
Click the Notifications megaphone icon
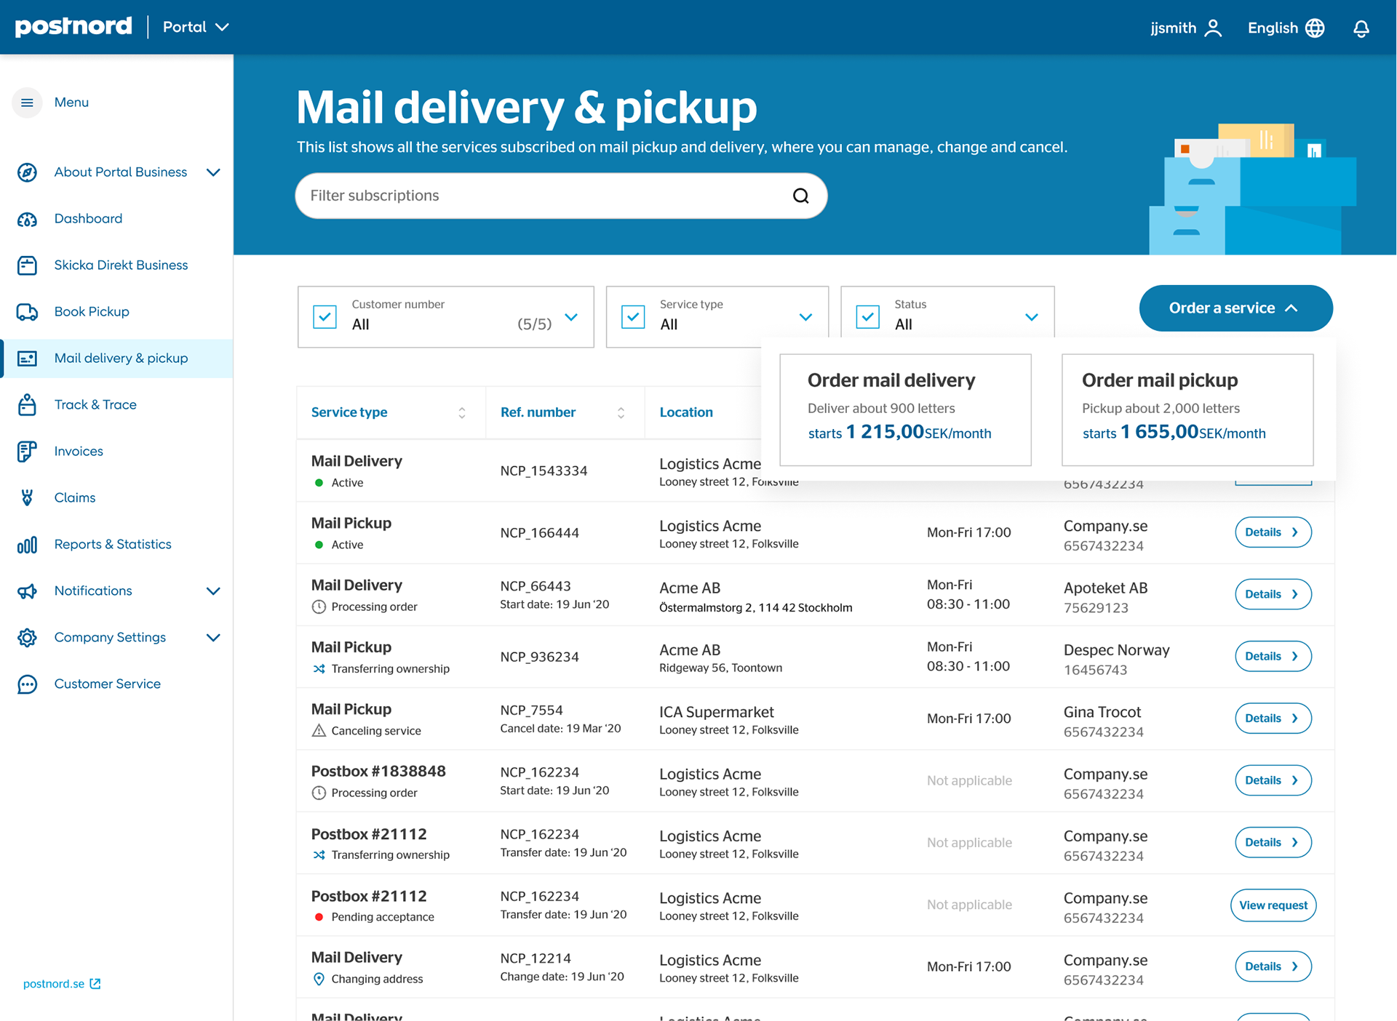click(x=27, y=591)
